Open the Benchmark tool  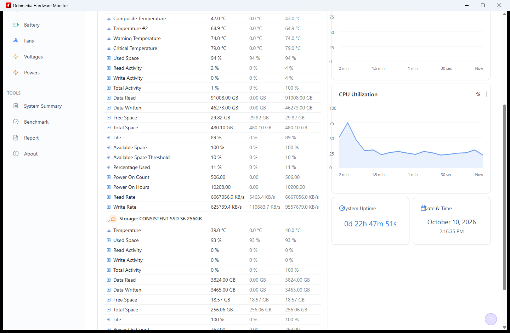pyautogui.click(x=36, y=122)
